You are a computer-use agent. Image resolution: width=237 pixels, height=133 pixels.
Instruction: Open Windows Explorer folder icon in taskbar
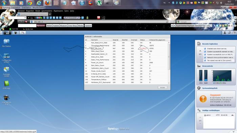(x=13, y=3)
